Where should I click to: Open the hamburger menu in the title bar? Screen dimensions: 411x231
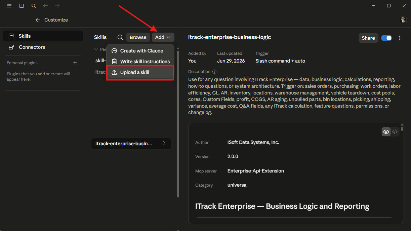tap(9, 6)
